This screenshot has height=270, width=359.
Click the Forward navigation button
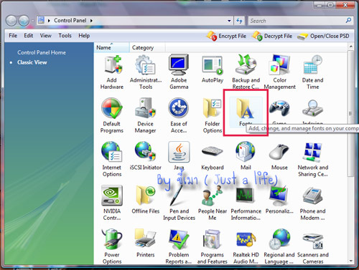tap(24, 21)
